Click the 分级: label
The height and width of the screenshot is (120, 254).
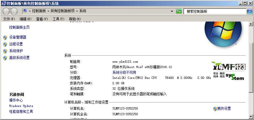click(x=74, y=73)
